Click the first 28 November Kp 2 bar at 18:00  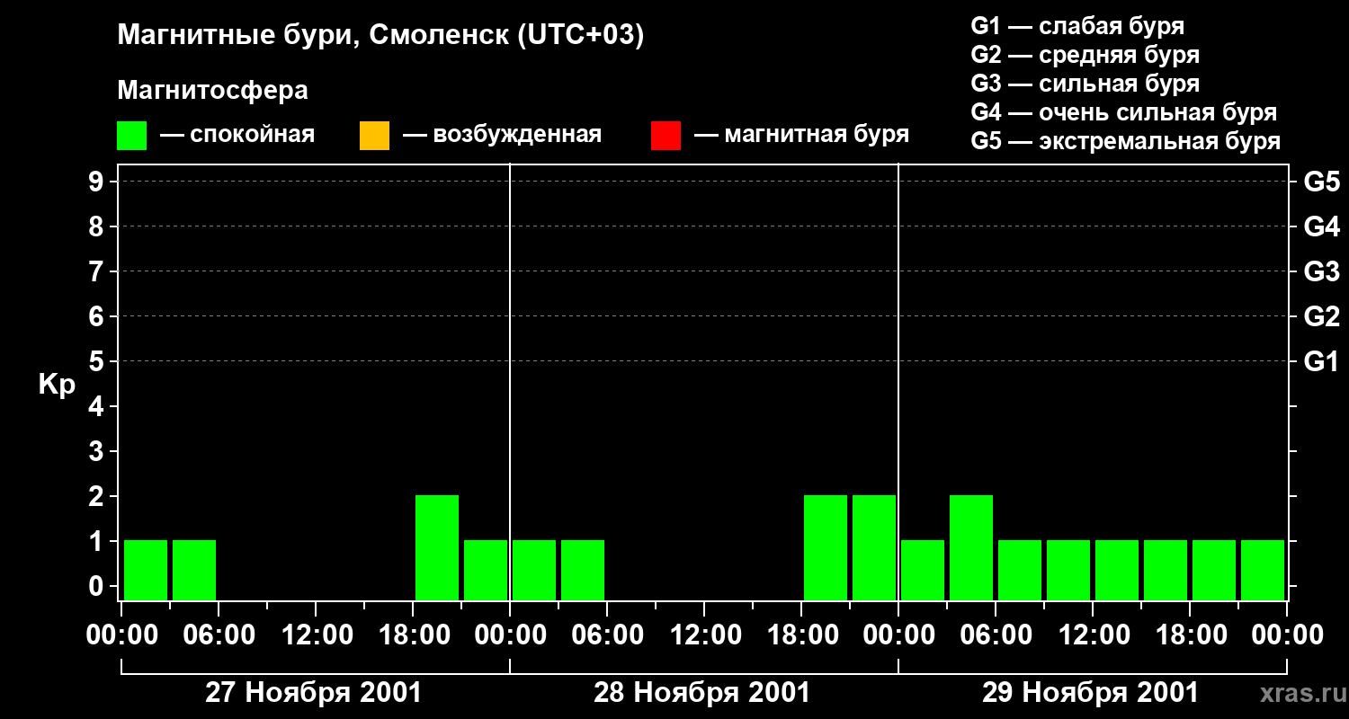[826, 547]
